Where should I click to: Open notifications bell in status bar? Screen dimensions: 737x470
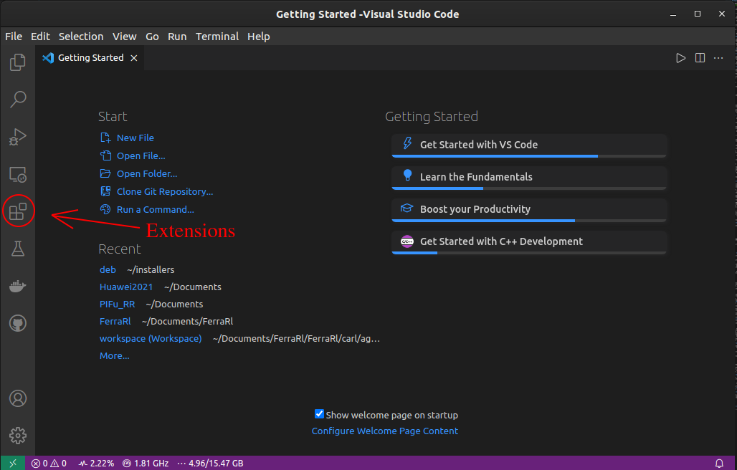pos(719,463)
